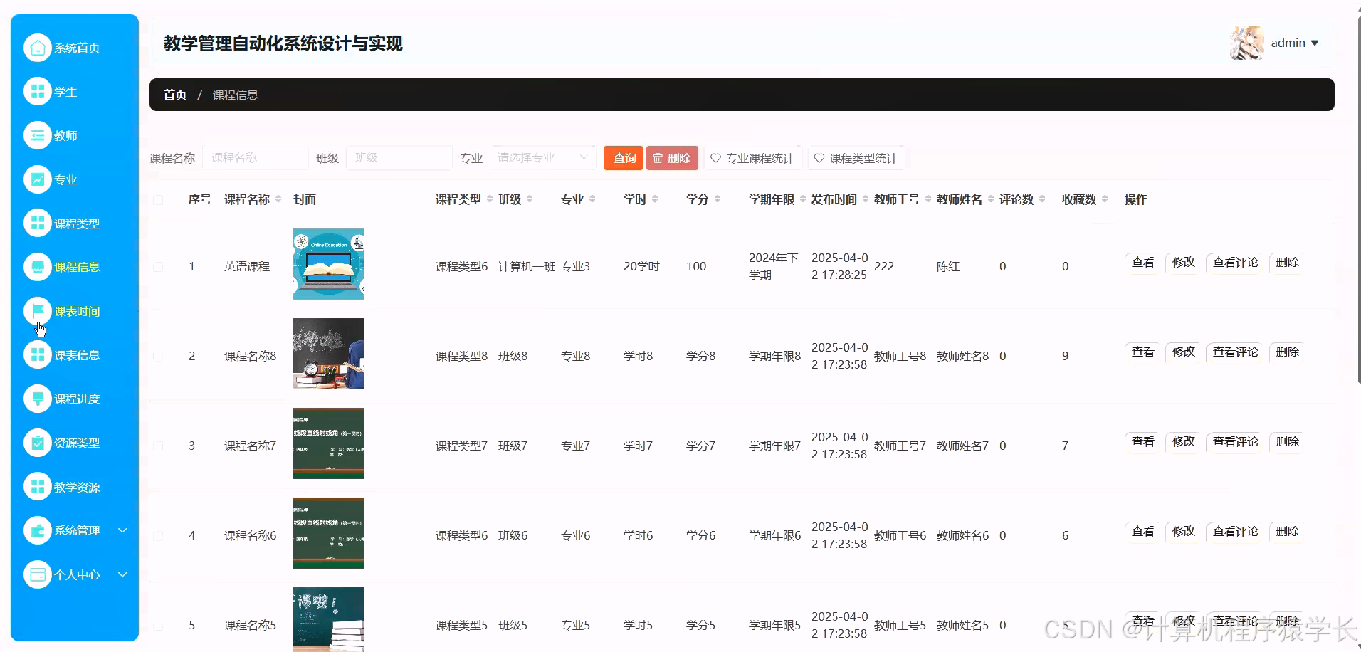Click the 教师 sidebar icon
This screenshot has width=1361, height=652.
[38, 135]
